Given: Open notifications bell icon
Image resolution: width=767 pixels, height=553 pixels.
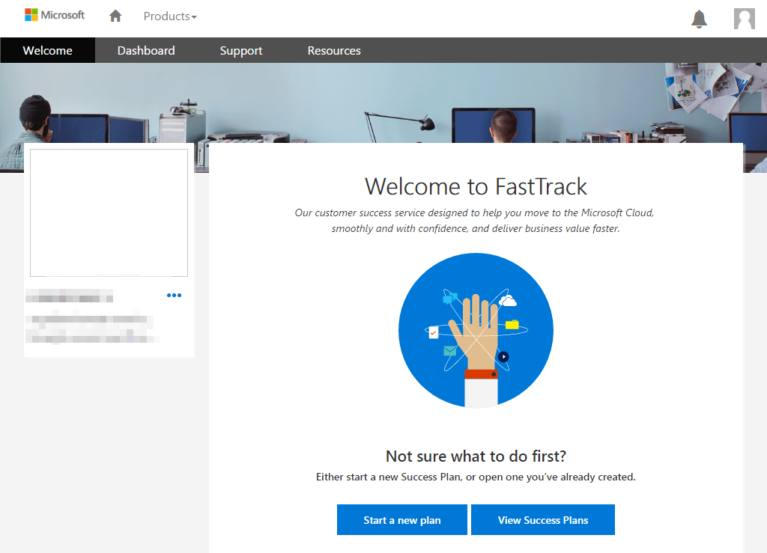Looking at the screenshot, I should pos(699,19).
